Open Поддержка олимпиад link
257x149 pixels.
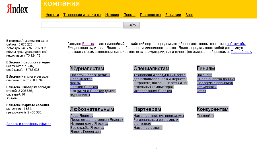point(215,83)
